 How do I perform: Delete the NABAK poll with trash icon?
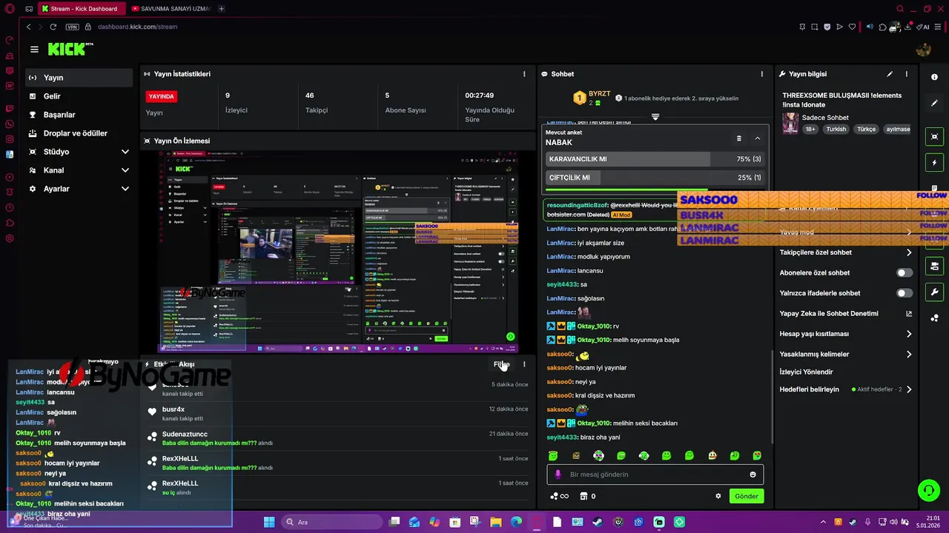click(x=738, y=138)
